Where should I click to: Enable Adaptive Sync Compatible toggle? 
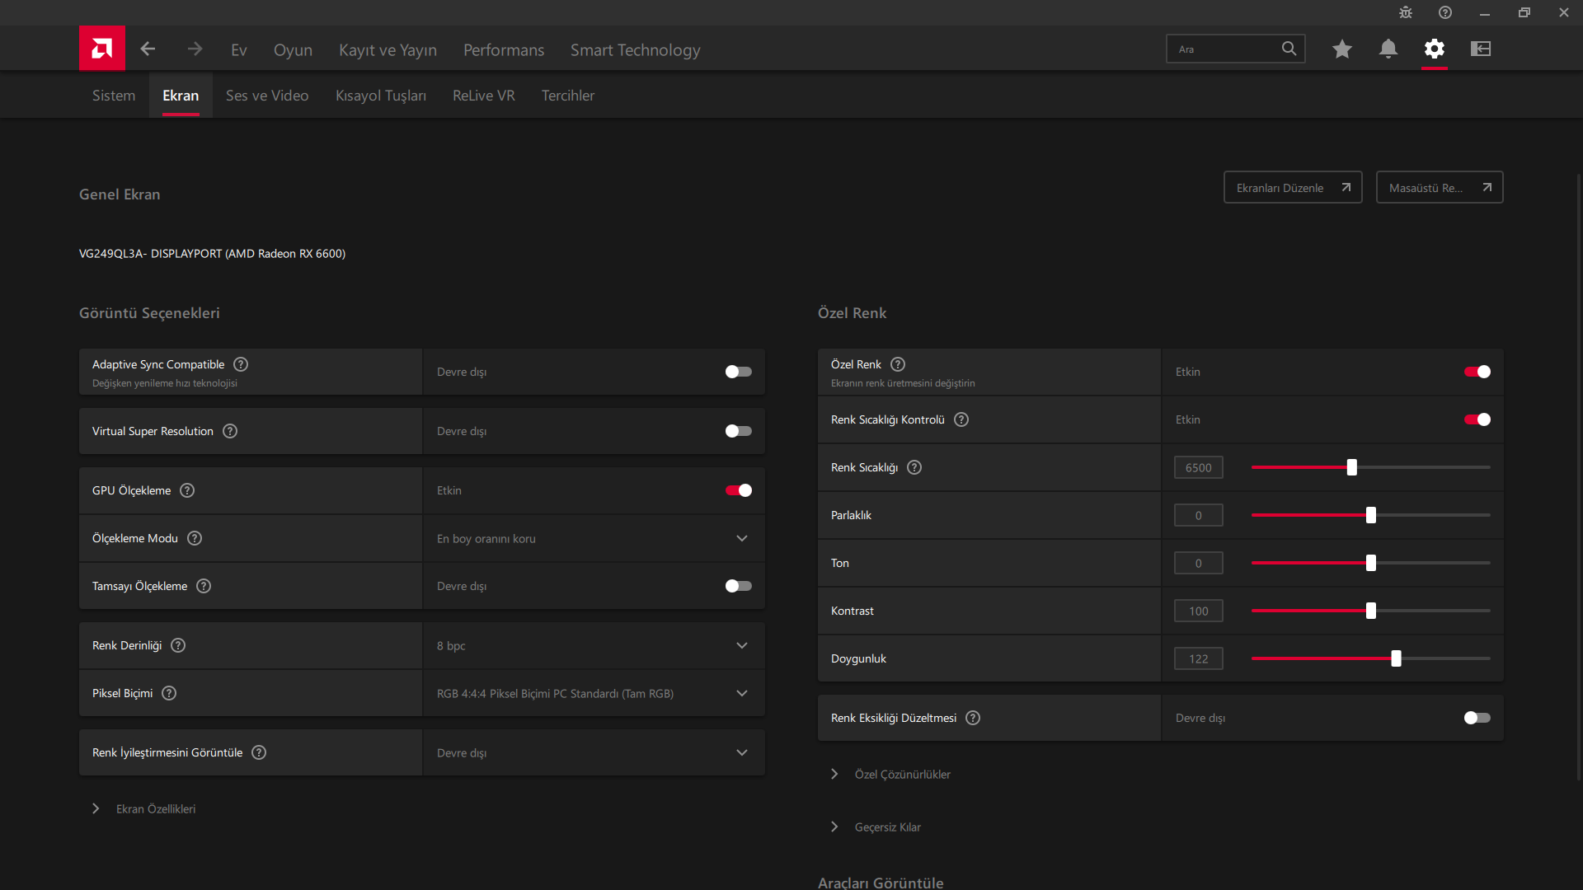[x=738, y=372]
